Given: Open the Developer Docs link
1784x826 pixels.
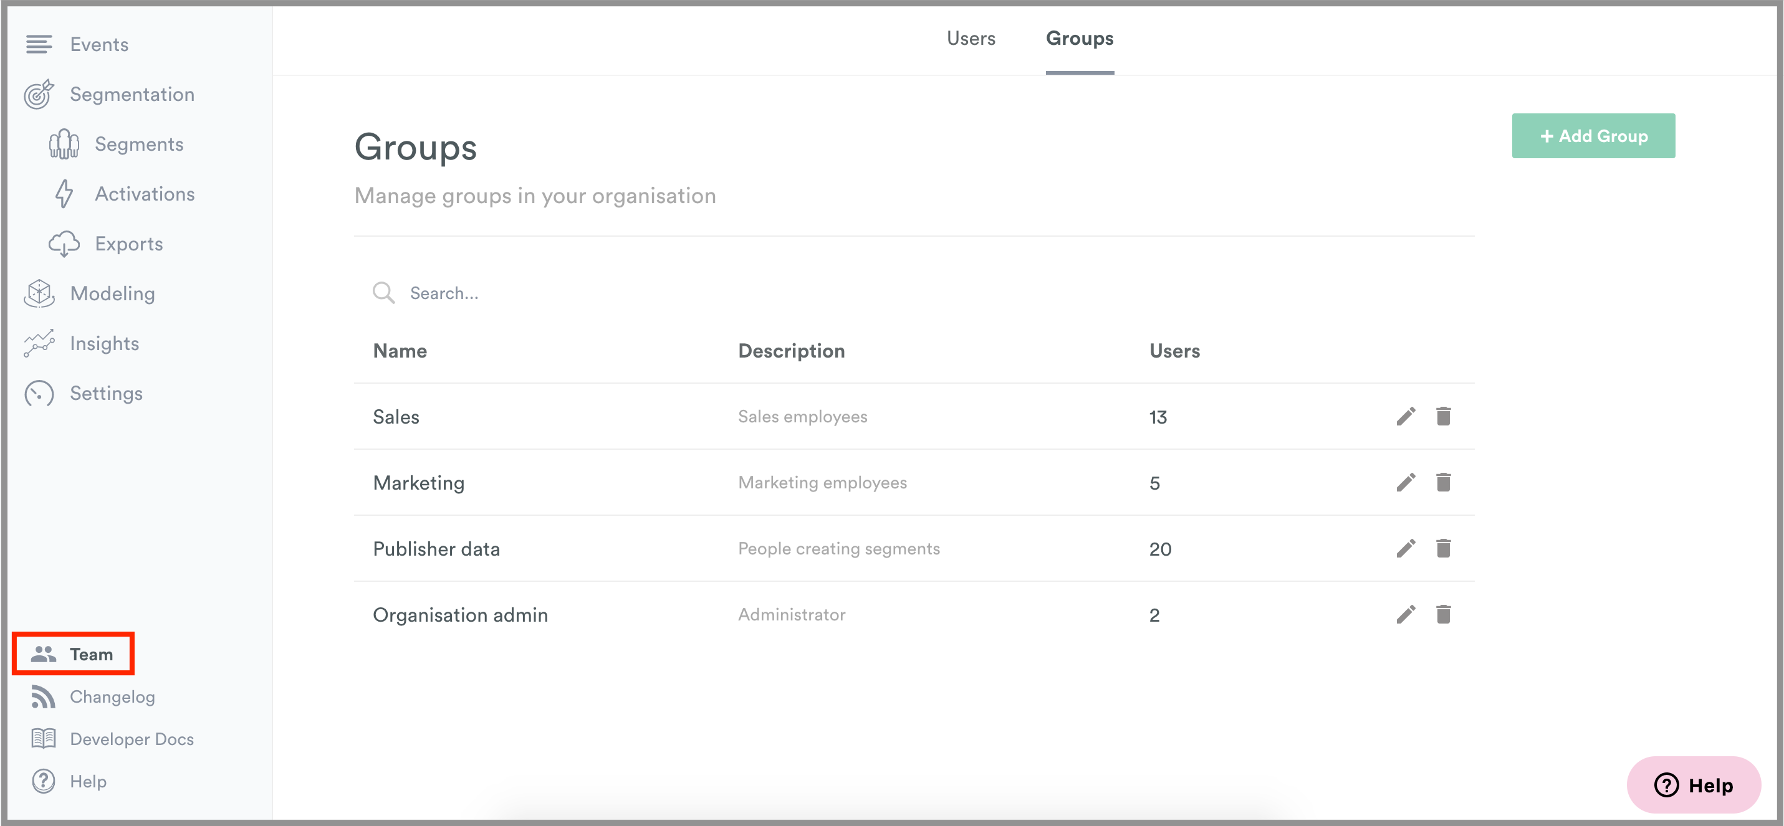Looking at the screenshot, I should (132, 739).
